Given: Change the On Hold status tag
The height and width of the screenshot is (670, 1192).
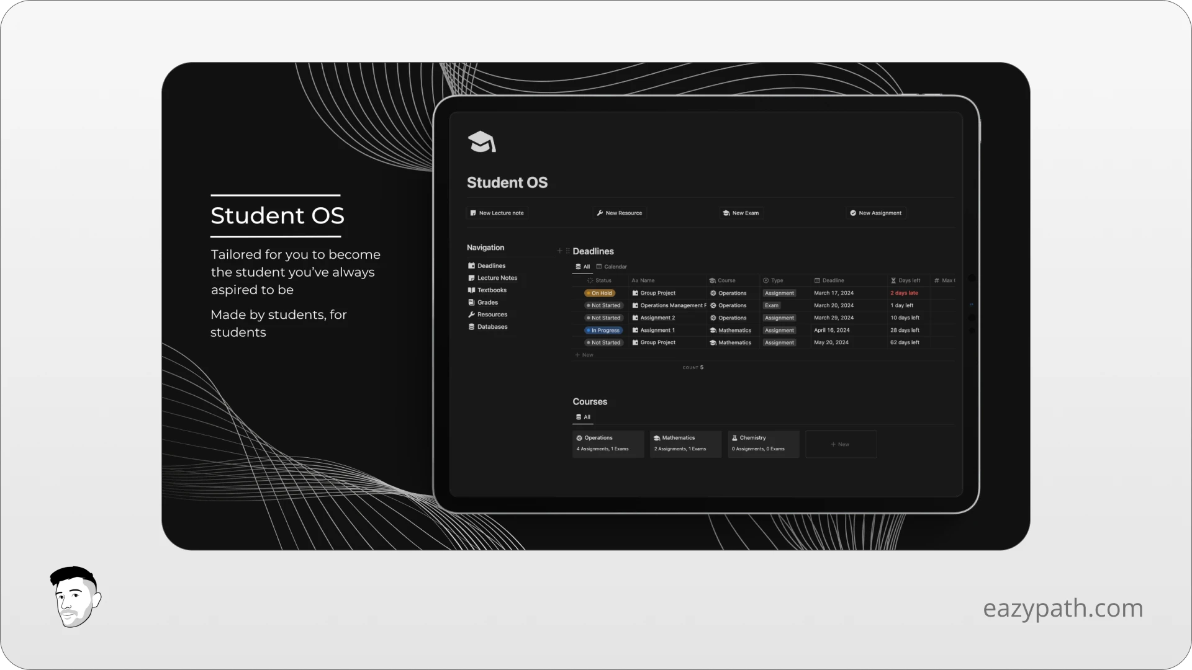Looking at the screenshot, I should [599, 293].
